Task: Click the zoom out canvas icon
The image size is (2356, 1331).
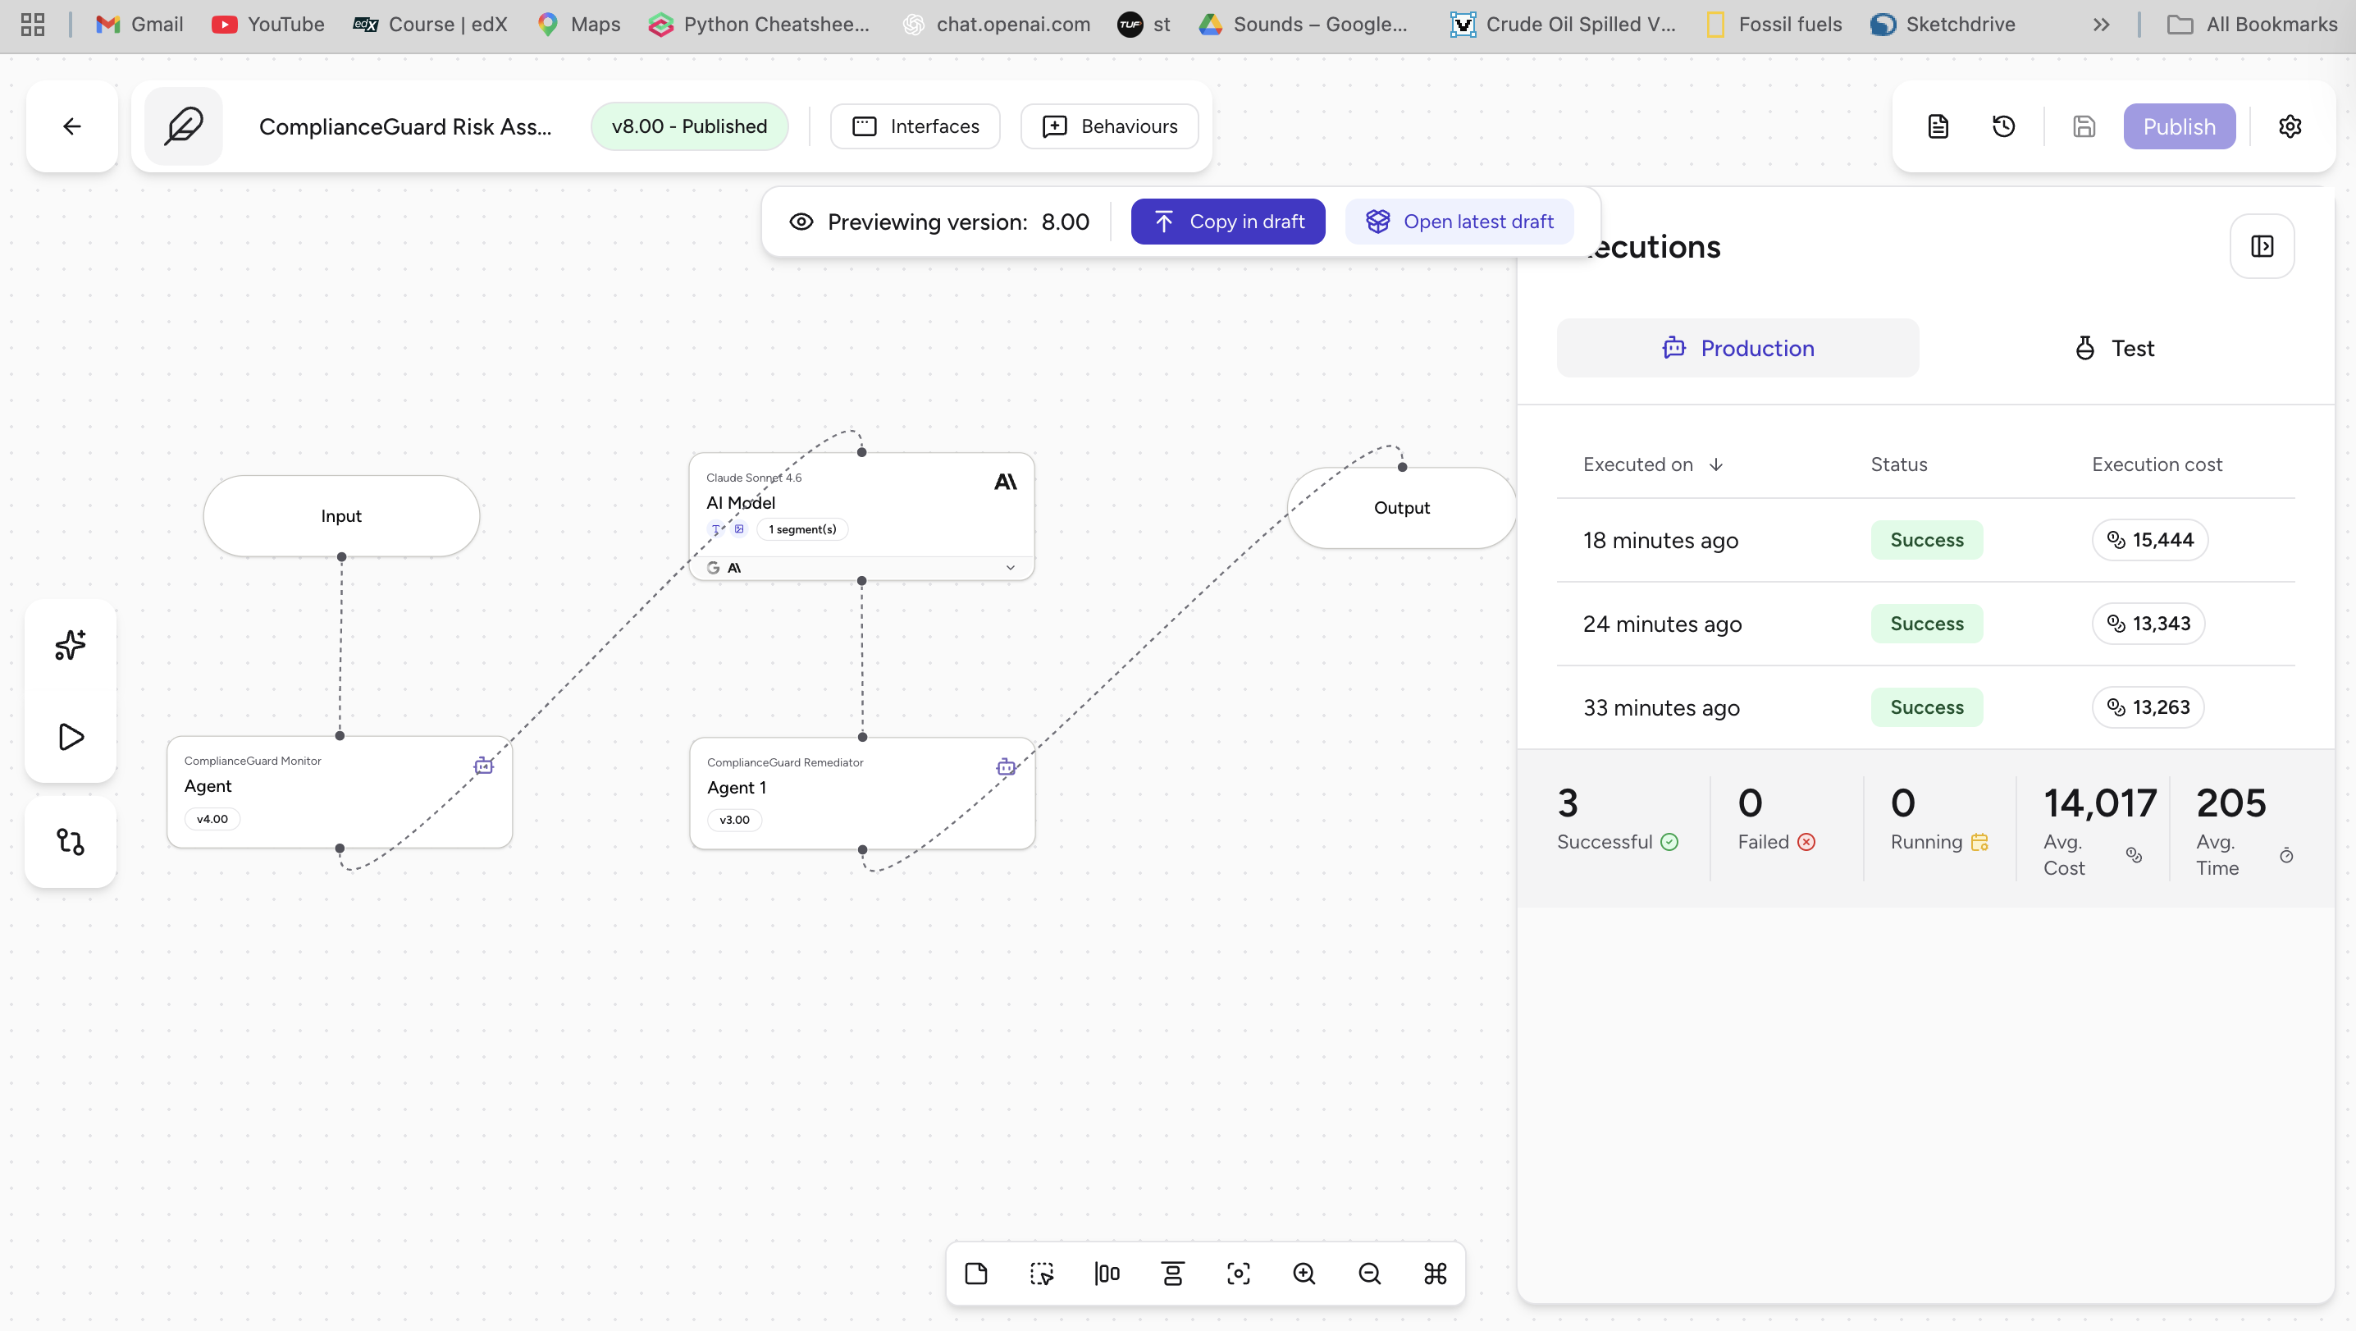Action: click(1369, 1274)
